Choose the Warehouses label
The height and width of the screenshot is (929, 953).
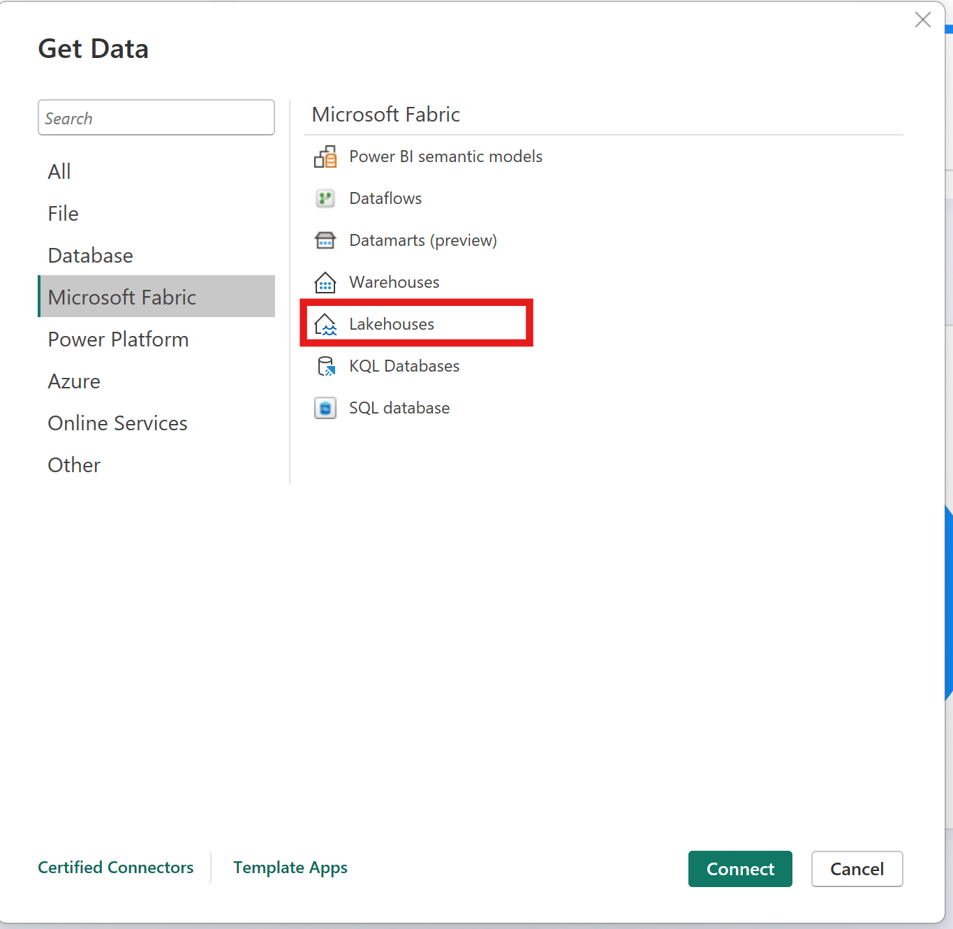point(394,282)
